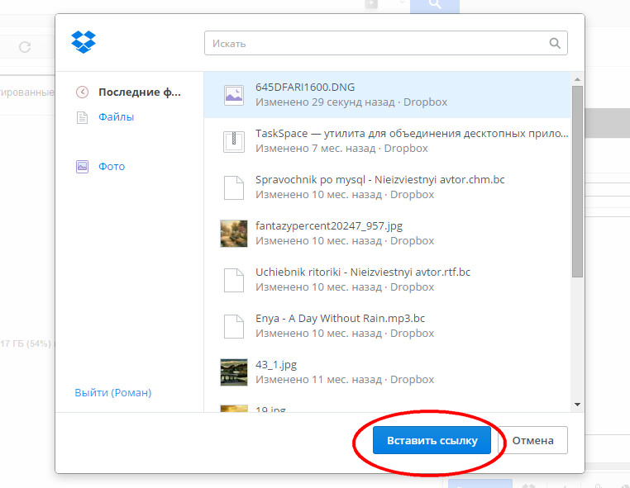Open the Фото section
Screen dimensions: 630x488
[x=112, y=167]
